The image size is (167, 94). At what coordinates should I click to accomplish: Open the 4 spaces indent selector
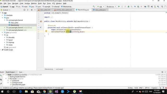coord(155,88)
